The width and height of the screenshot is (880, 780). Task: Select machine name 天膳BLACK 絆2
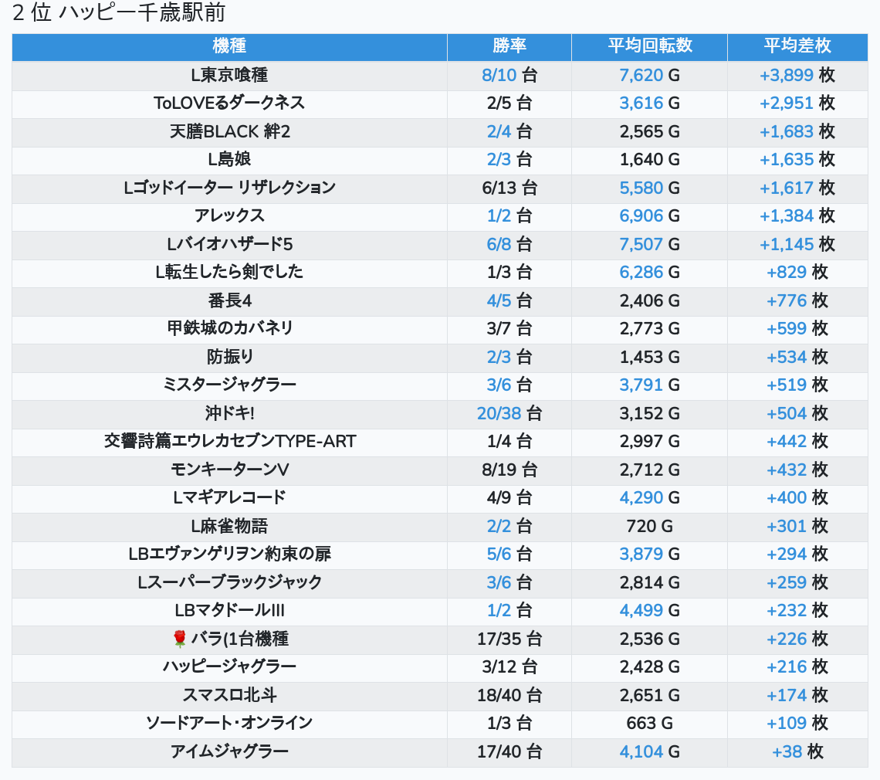[x=229, y=131]
